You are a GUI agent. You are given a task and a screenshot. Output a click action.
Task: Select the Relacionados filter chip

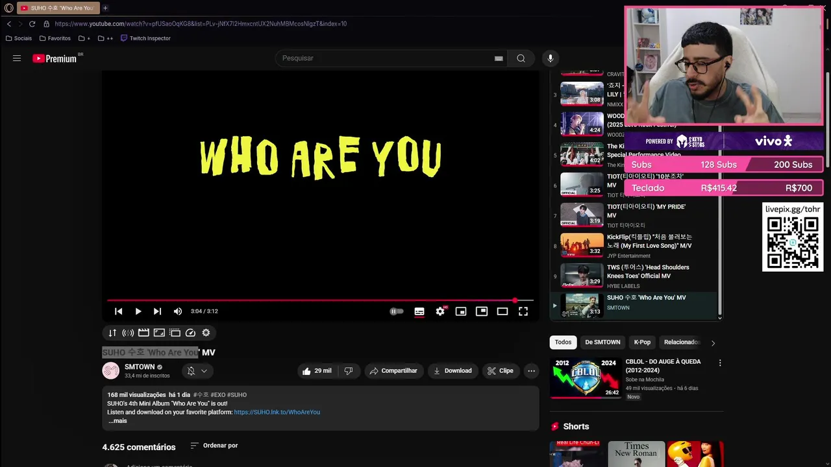tap(681, 342)
